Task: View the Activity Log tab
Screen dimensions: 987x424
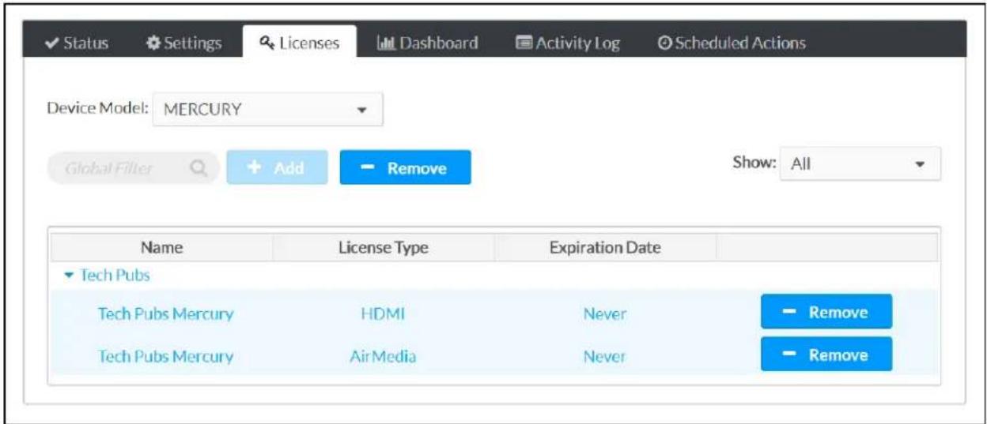Action: click(x=568, y=43)
